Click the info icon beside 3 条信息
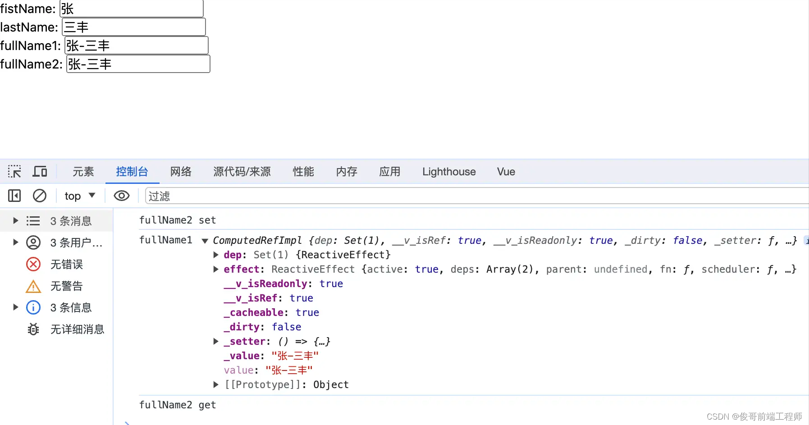 coord(33,307)
